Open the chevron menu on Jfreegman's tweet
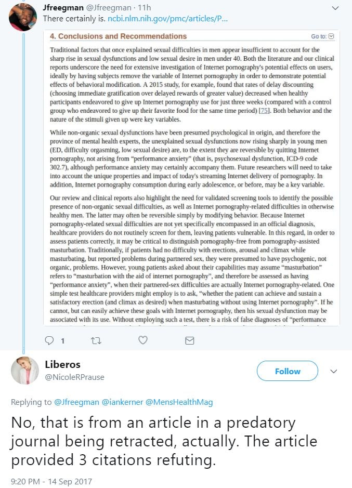352x488 pixels. coord(335,8)
